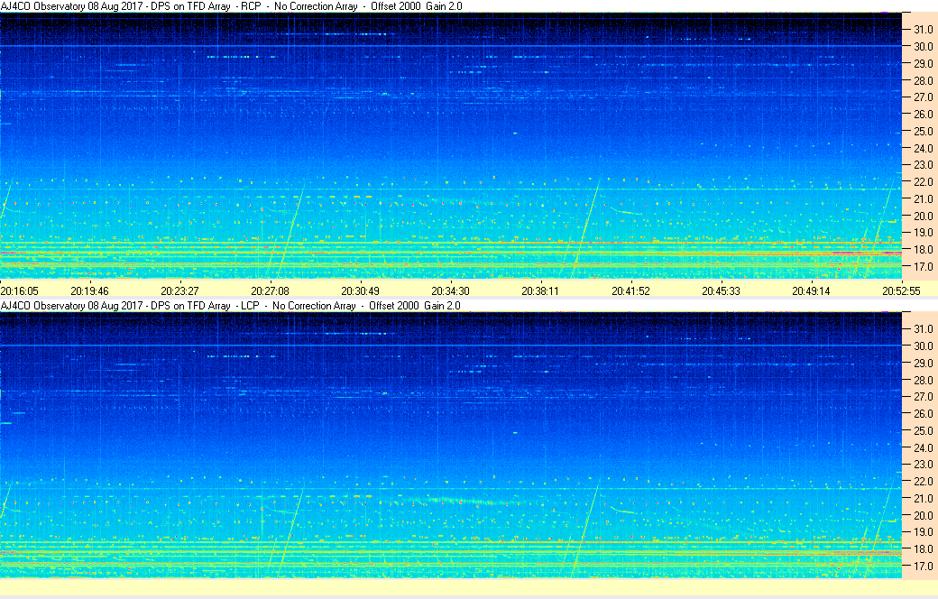Viewport: 938px width, 599px height.
Task: Click the 17.0 frequency label on RCP plot
Action: coord(923,266)
